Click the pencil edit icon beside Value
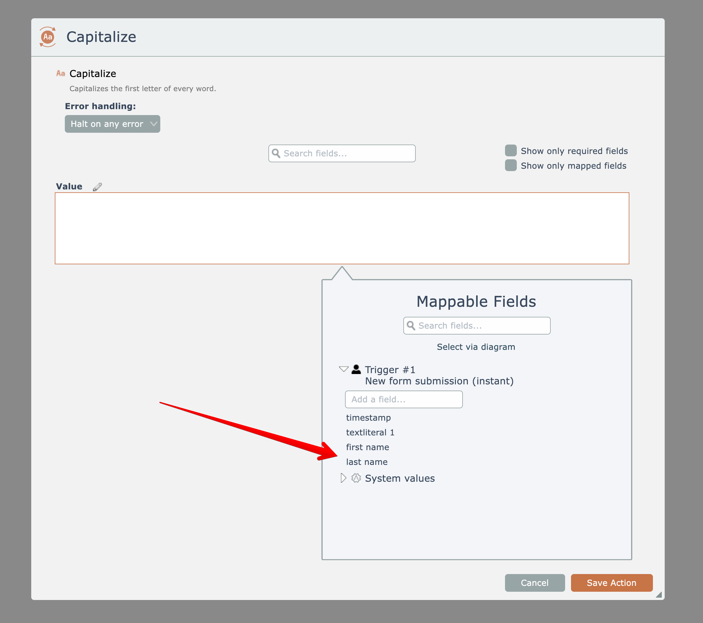 (97, 187)
